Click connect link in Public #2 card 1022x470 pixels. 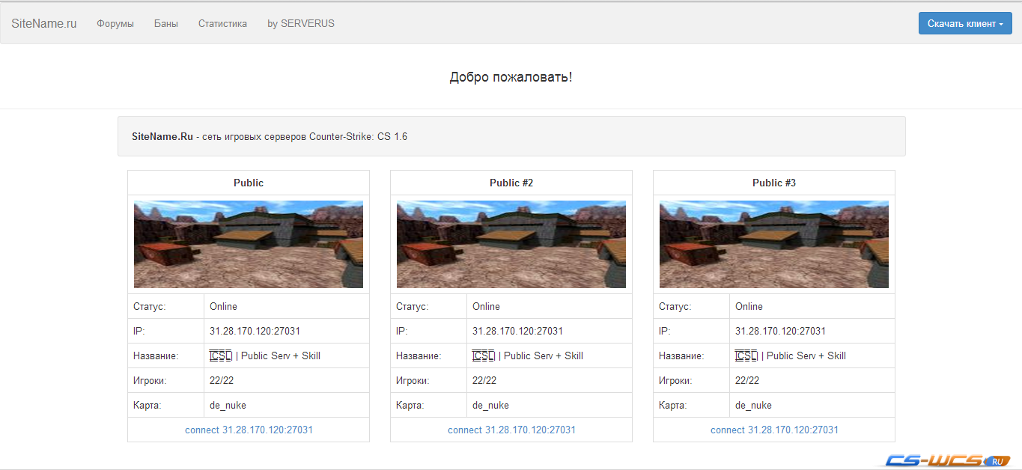click(x=511, y=430)
